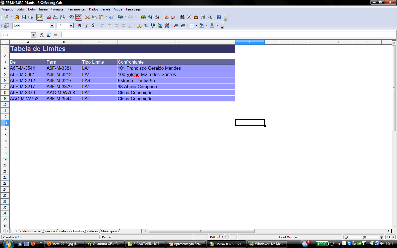
Task: Export directly as PDF icon
Action: (49, 17)
